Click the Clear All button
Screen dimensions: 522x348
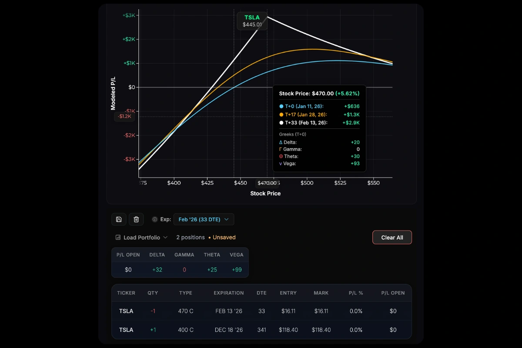point(392,237)
